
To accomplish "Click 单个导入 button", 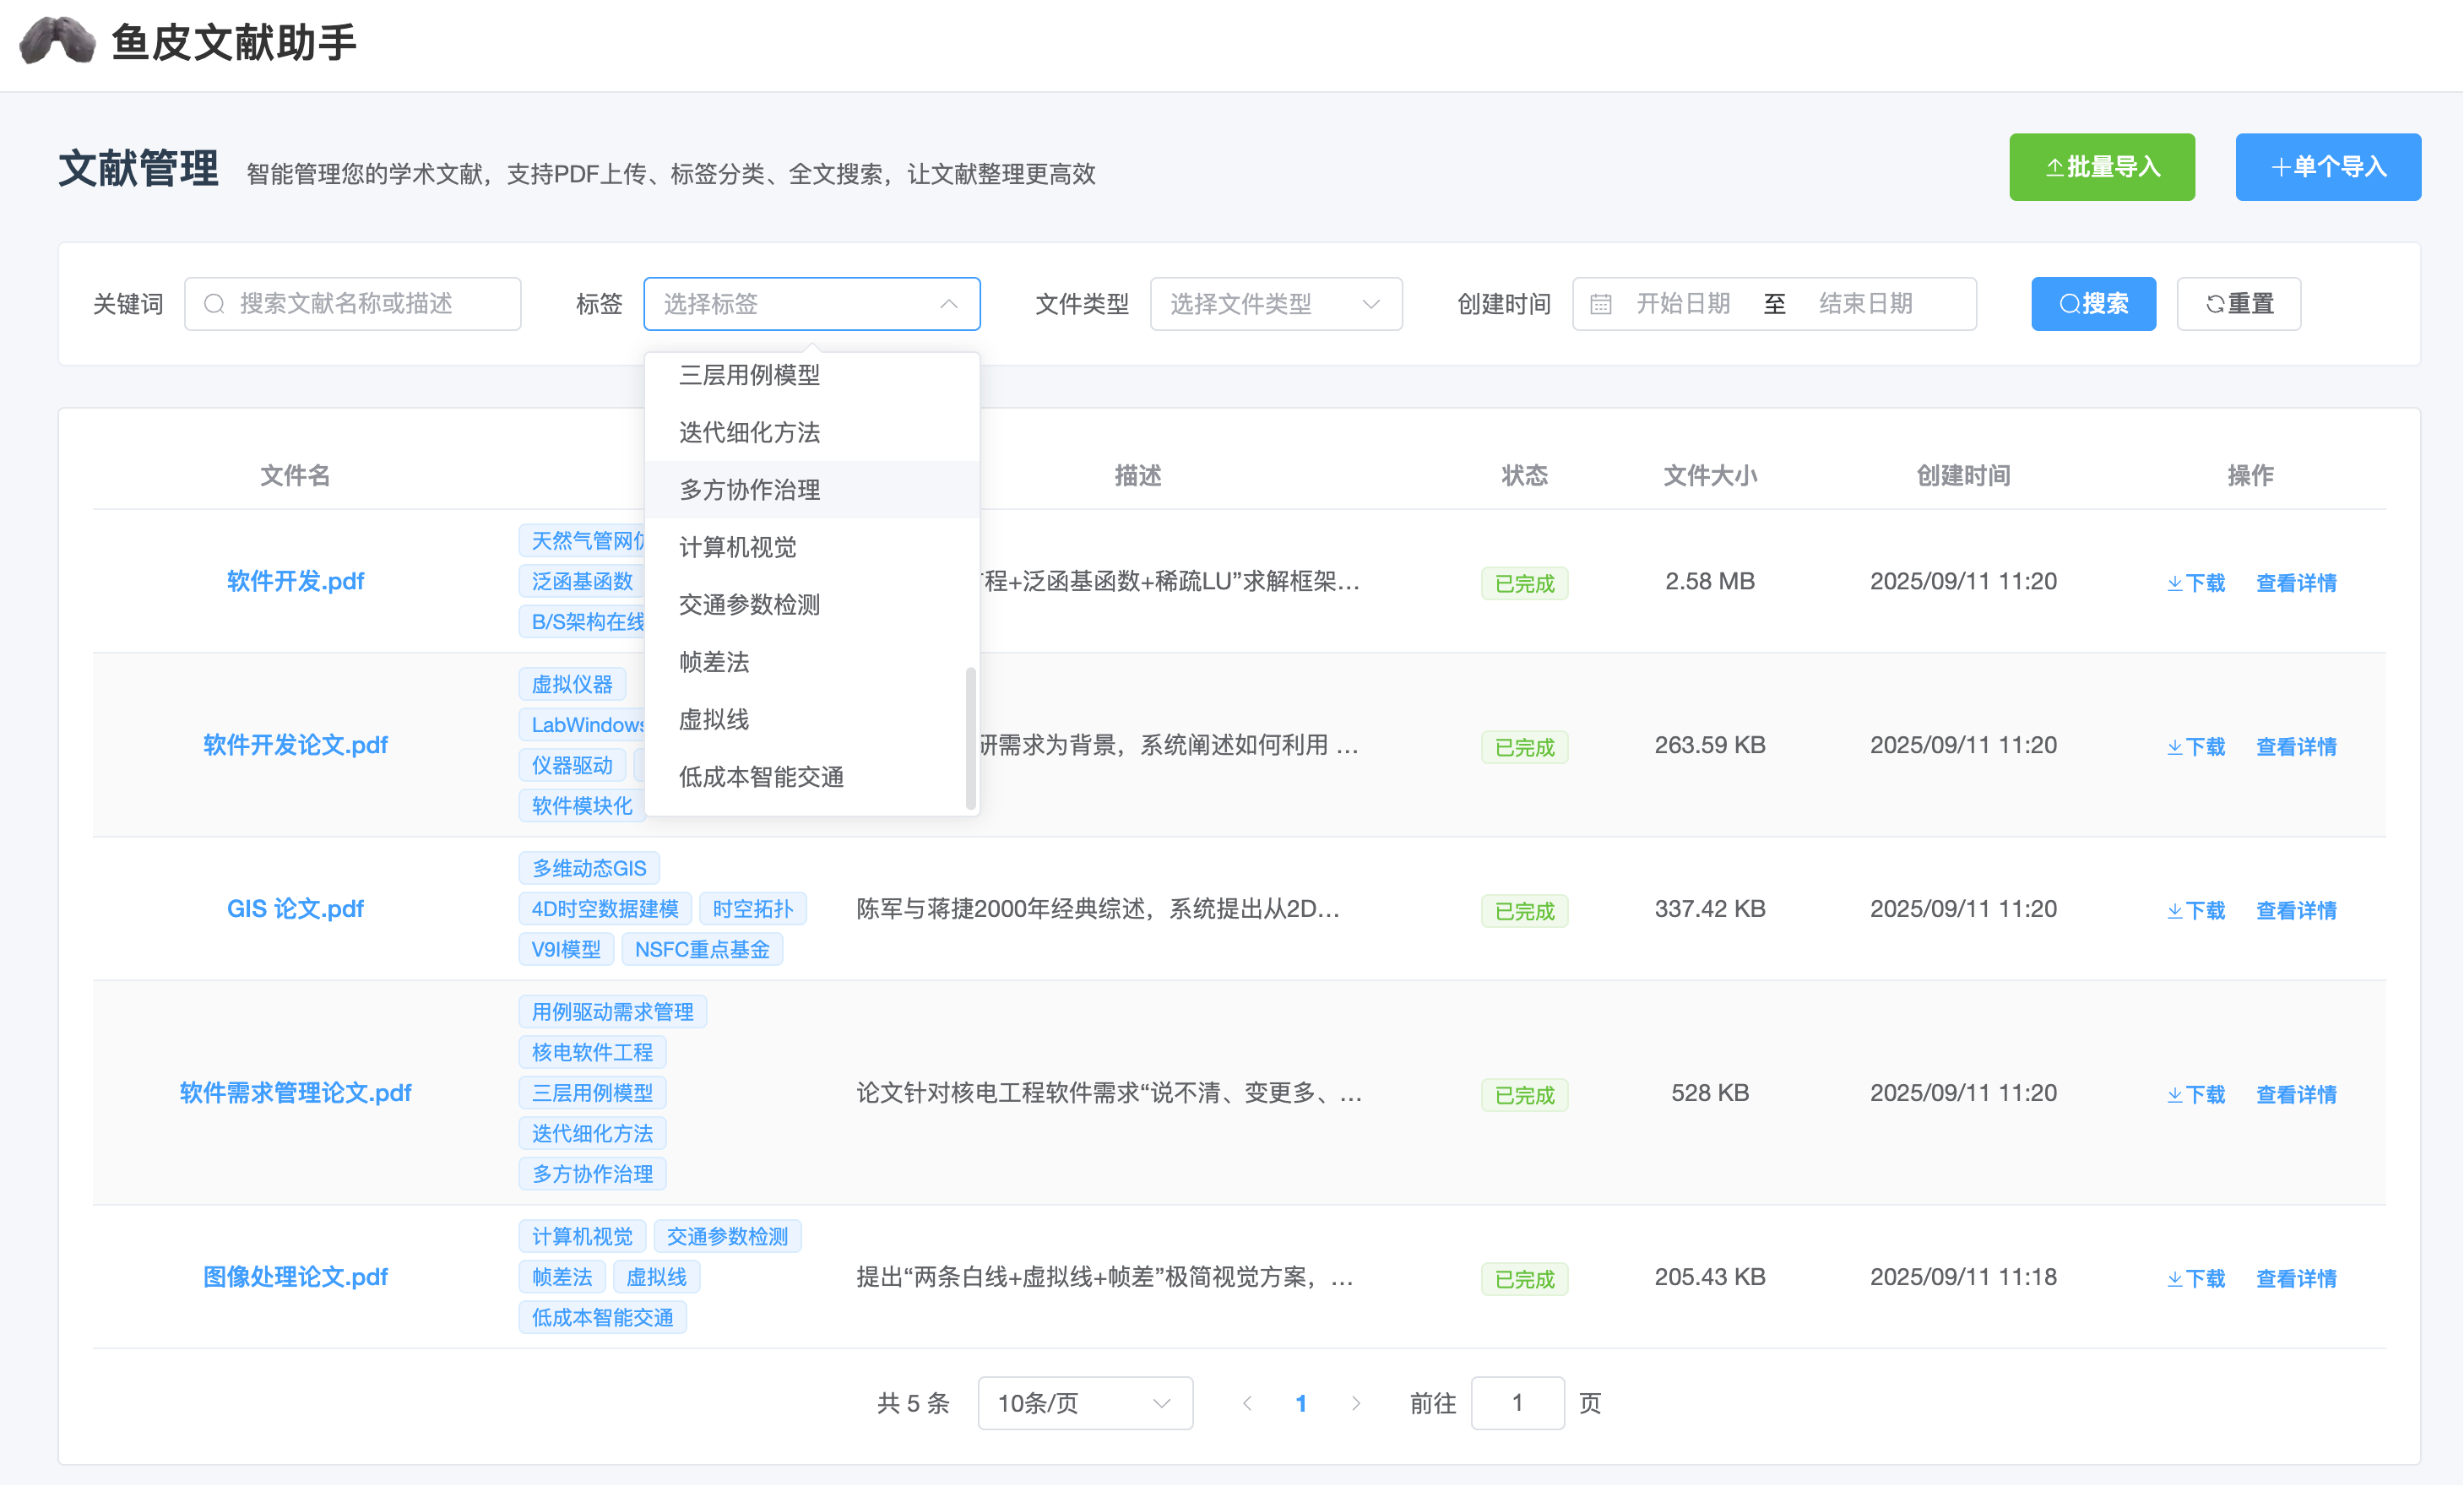I will [x=2327, y=167].
